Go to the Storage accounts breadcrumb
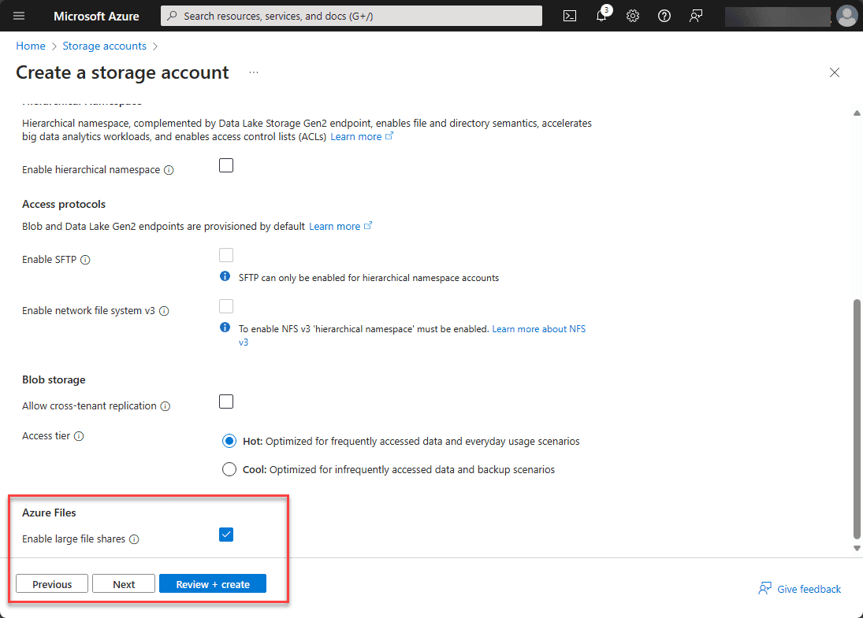863x618 pixels. (105, 46)
